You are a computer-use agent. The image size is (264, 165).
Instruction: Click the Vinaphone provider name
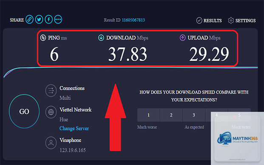tap(70, 140)
